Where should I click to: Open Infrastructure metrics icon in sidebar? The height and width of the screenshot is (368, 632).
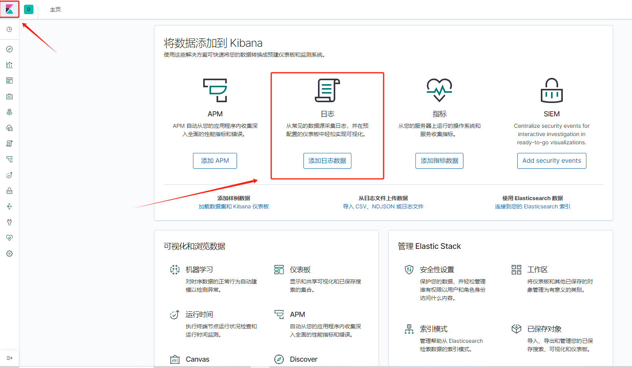click(x=9, y=128)
